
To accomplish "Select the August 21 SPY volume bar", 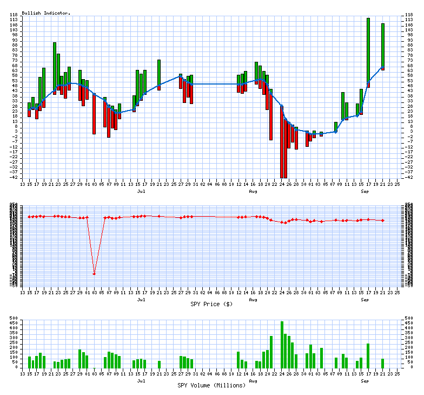I will (x=271, y=352).
